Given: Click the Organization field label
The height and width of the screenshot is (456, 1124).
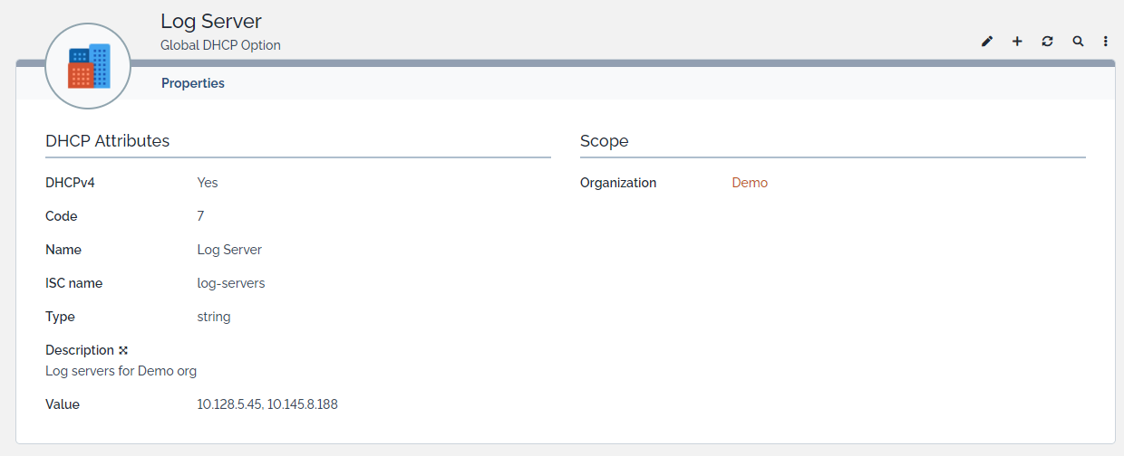Looking at the screenshot, I should pyautogui.click(x=618, y=183).
